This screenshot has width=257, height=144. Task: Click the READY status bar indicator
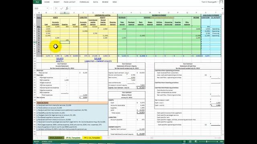[x=37, y=142]
